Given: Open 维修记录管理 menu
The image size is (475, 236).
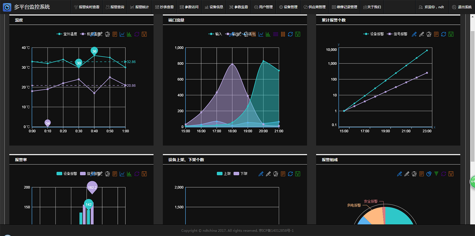Looking at the screenshot, I should [344, 7].
